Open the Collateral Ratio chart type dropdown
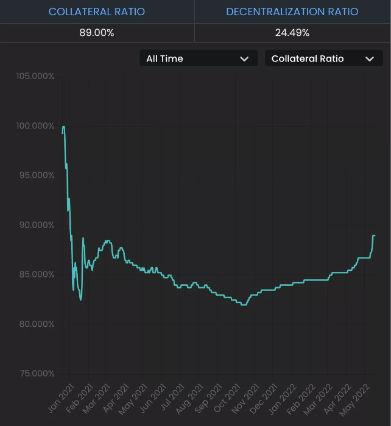Viewport: 391px width, 426px height. click(324, 58)
